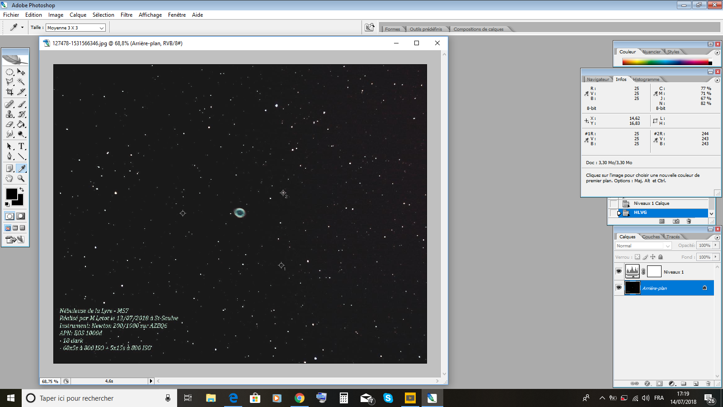Toggle lock all for the layer
Screen dimensions: 723x407
coord(661,257)
